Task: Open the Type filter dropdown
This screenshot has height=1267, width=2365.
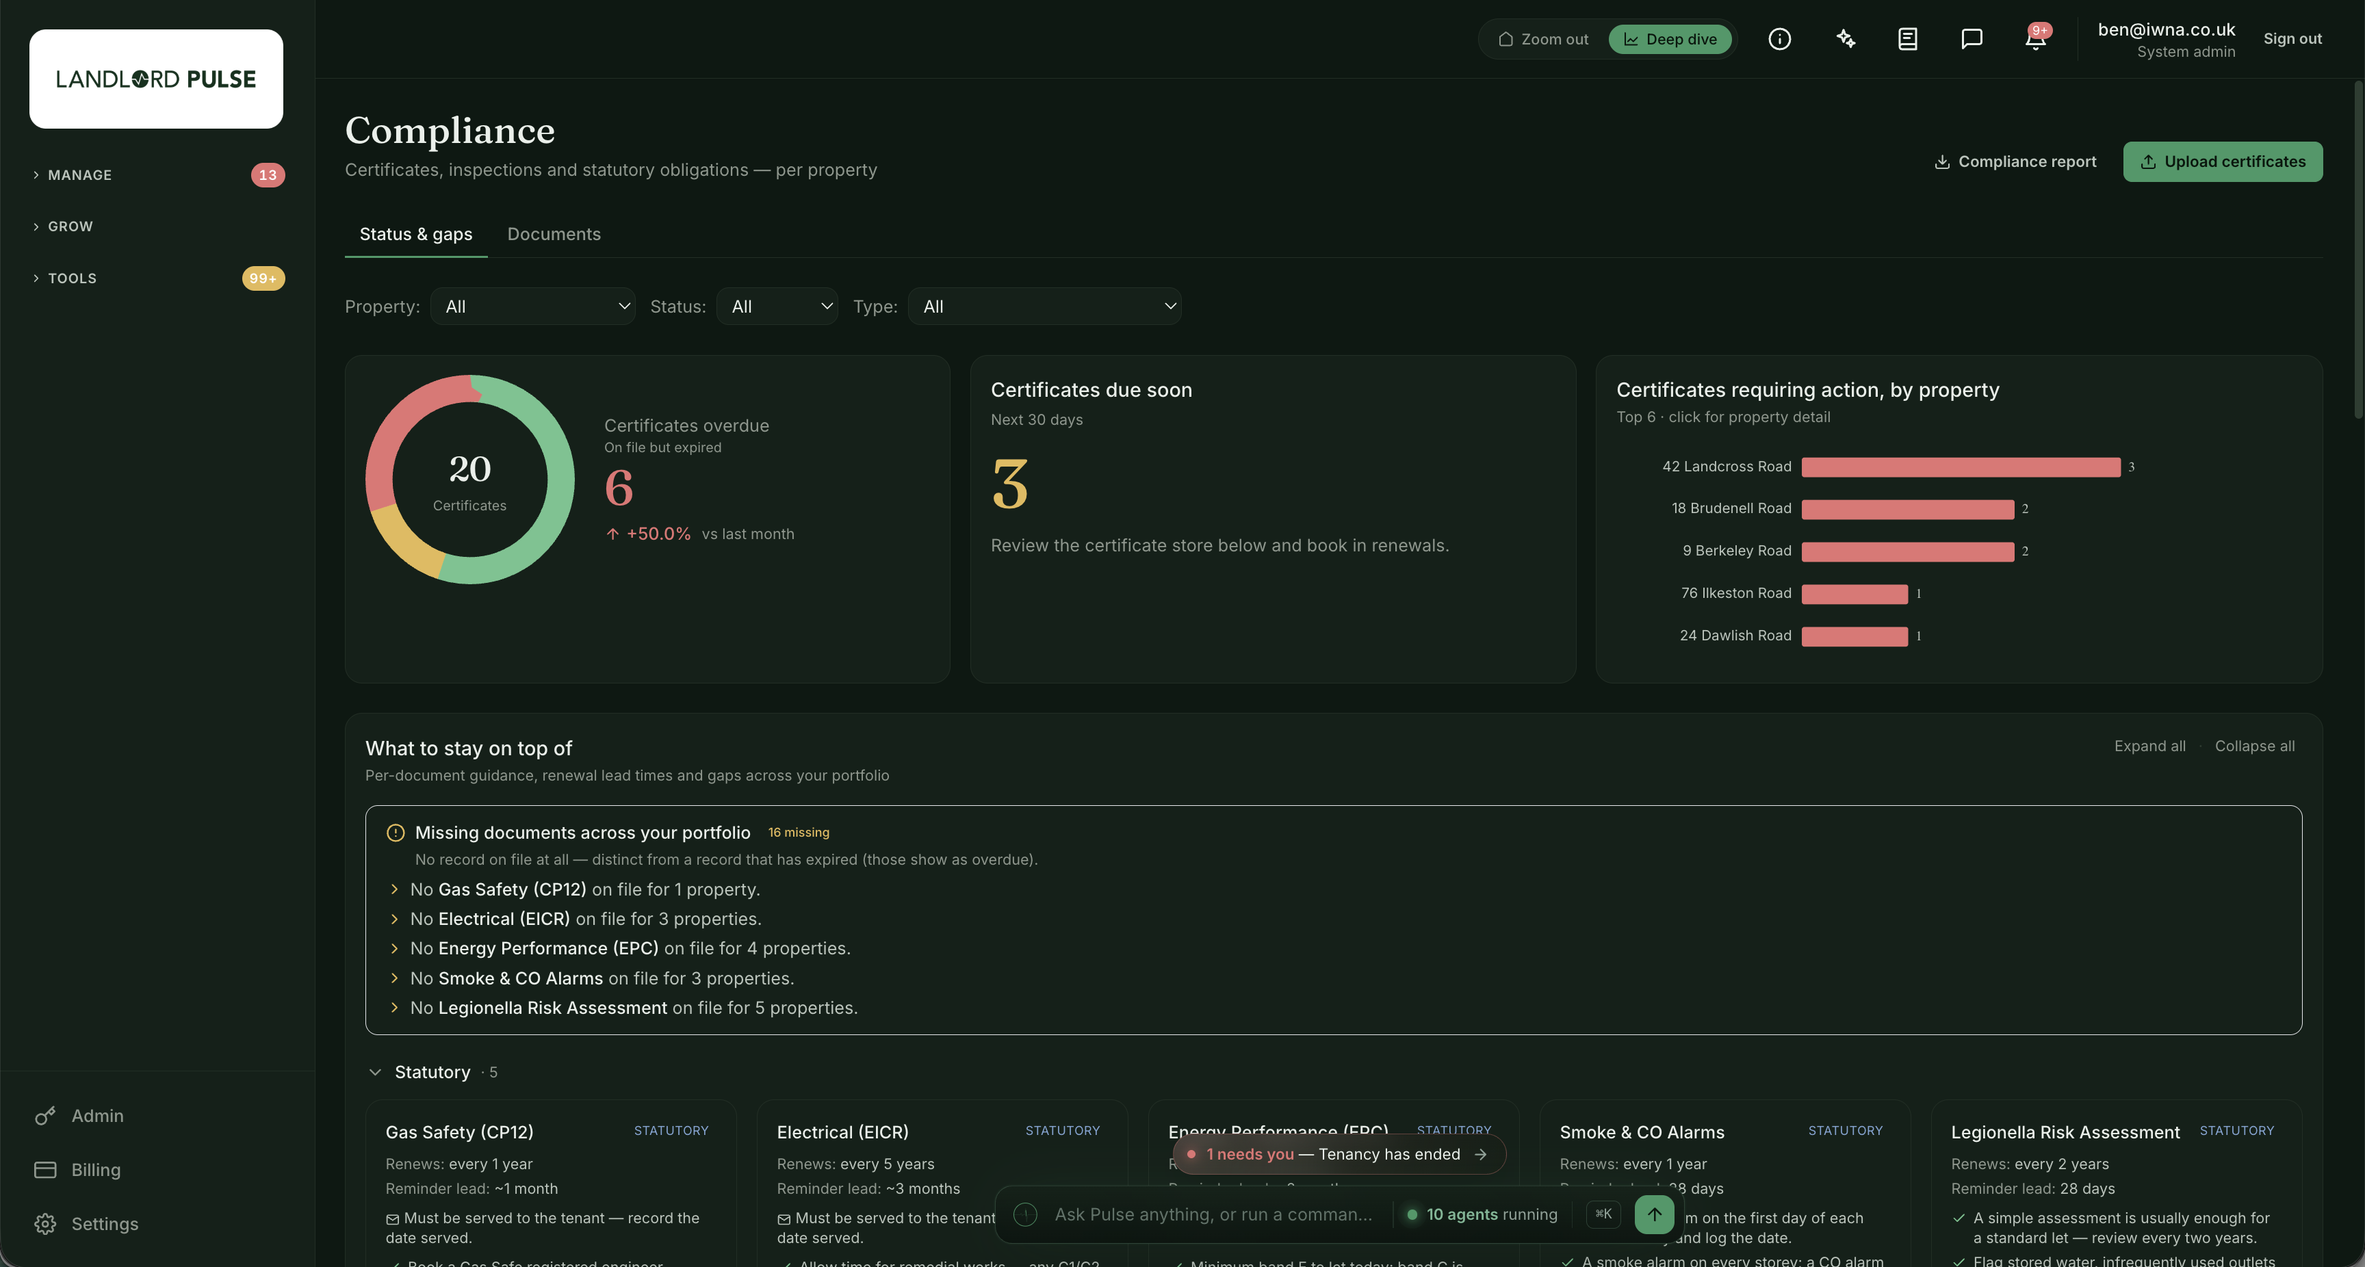Action: tap(1044, 306)
